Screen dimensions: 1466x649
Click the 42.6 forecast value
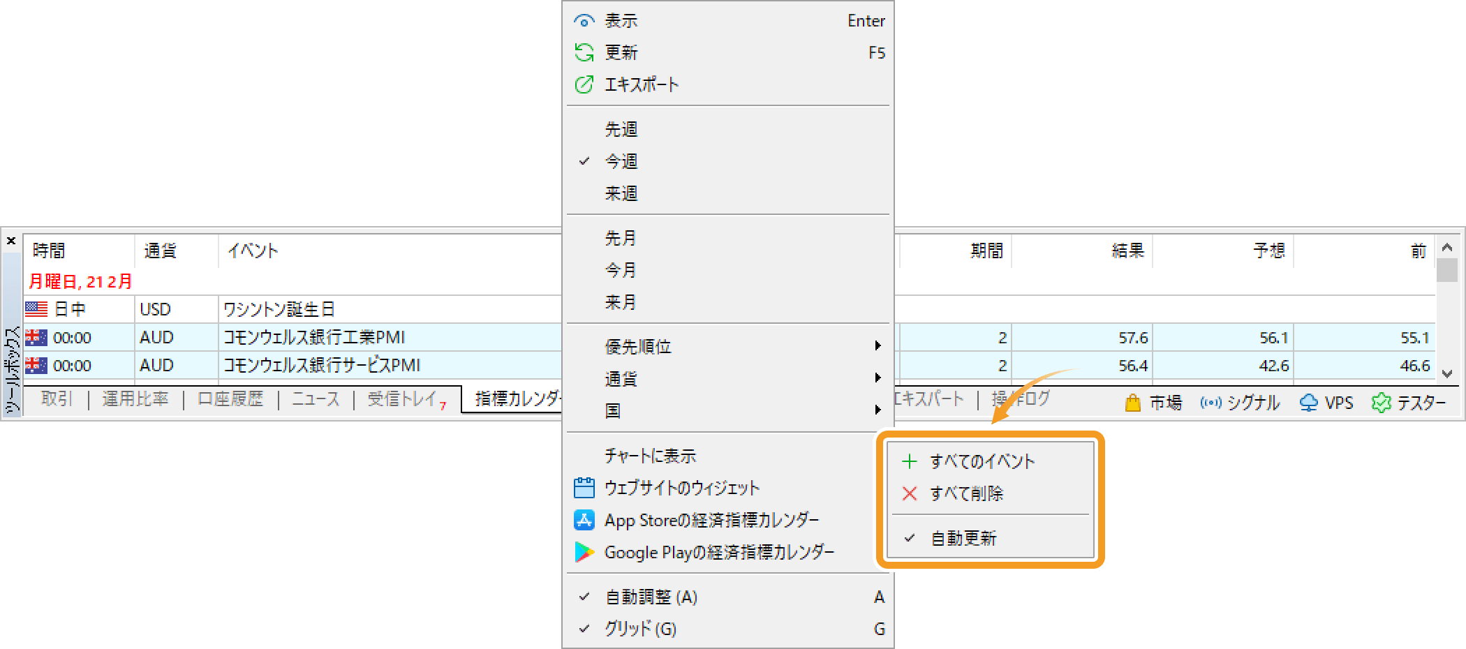[x=1274, y=366]
